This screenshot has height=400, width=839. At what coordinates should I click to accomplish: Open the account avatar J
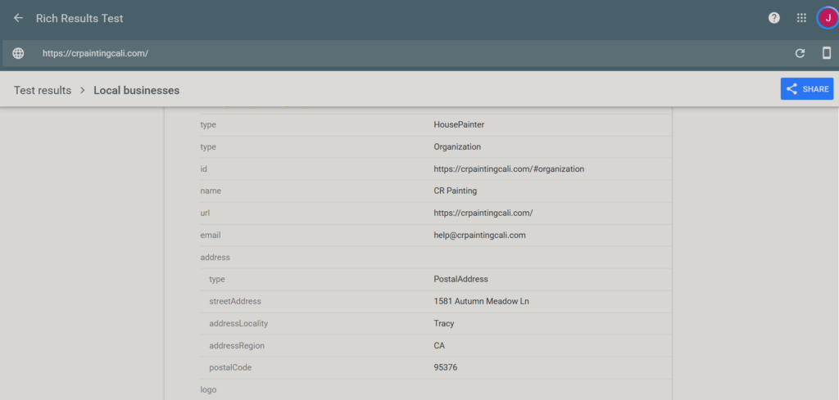coord(828,18)
